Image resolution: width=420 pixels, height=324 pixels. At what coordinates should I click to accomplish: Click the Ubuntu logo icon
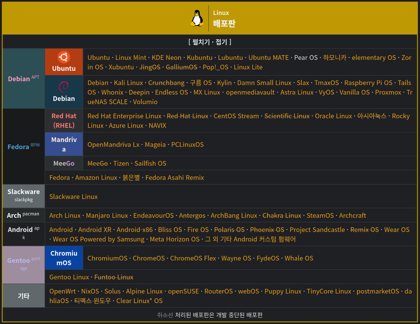click(64, 57)
